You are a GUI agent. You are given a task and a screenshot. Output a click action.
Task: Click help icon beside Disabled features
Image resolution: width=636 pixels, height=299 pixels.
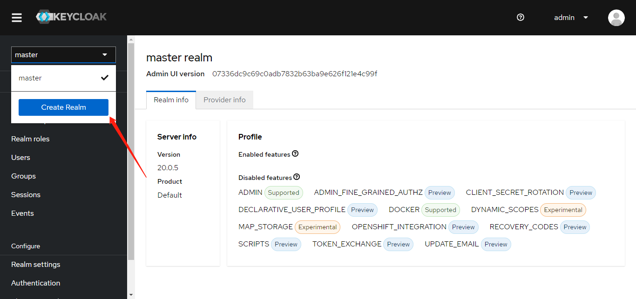pos(297,177)
